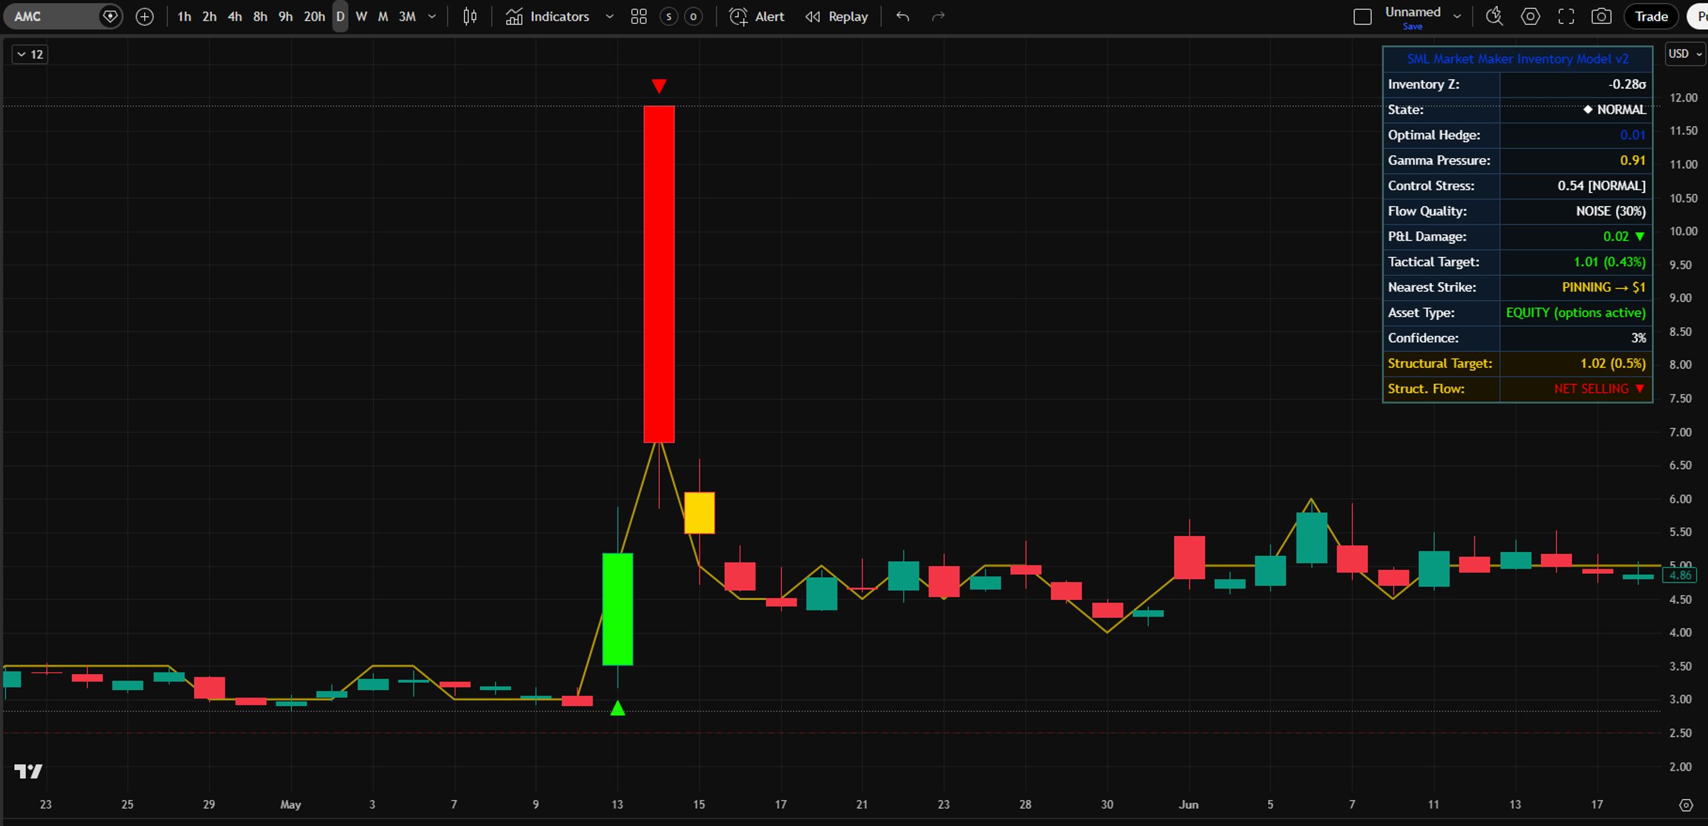Click the 12.00 price scale label
This screenshot has width=1708, height=826.
tap(1683, 98)
